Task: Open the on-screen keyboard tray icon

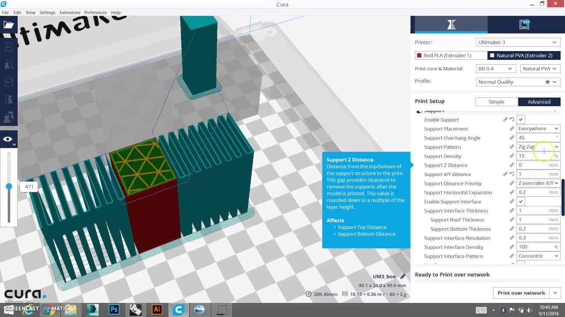Action: click(x=481, y=310)
